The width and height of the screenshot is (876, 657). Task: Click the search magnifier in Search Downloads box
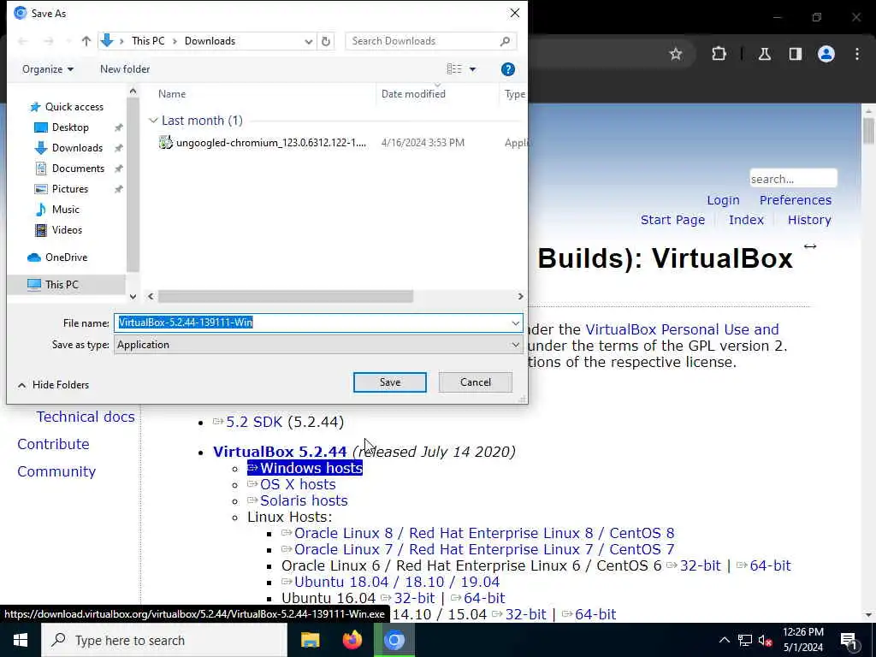[x=505, y=41]
